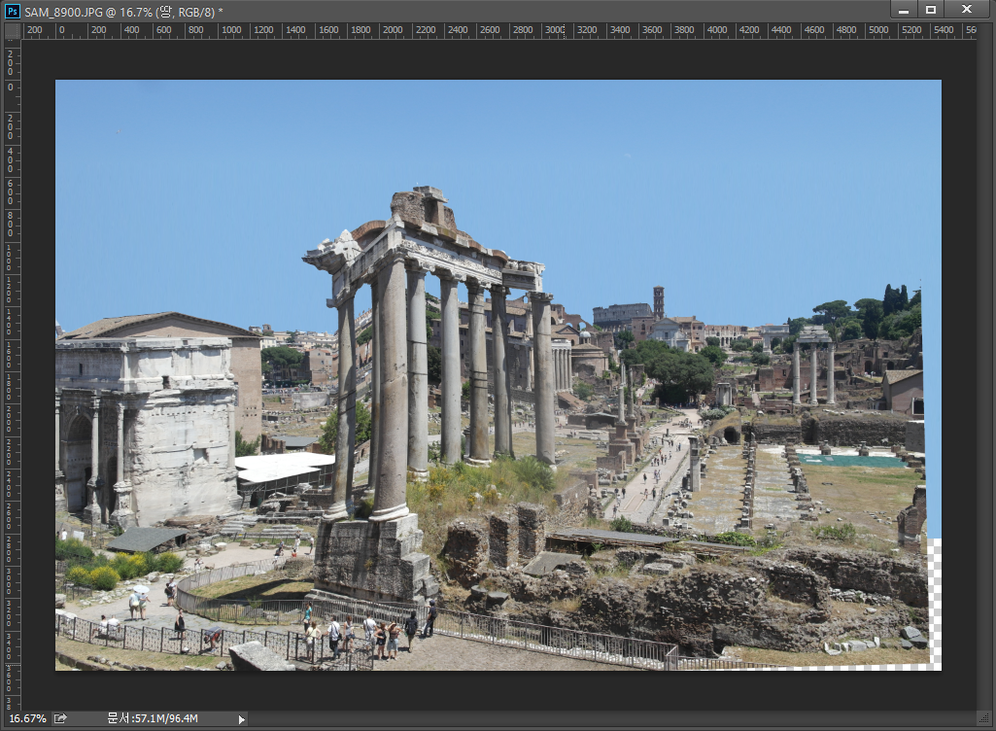Click the share icon in status bar

[x=61, y=718]
